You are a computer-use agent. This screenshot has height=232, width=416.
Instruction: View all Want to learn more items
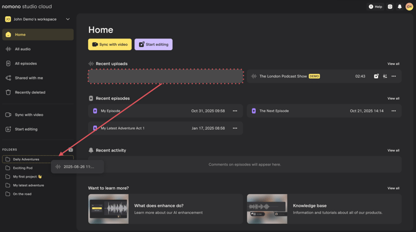(393, 188)
